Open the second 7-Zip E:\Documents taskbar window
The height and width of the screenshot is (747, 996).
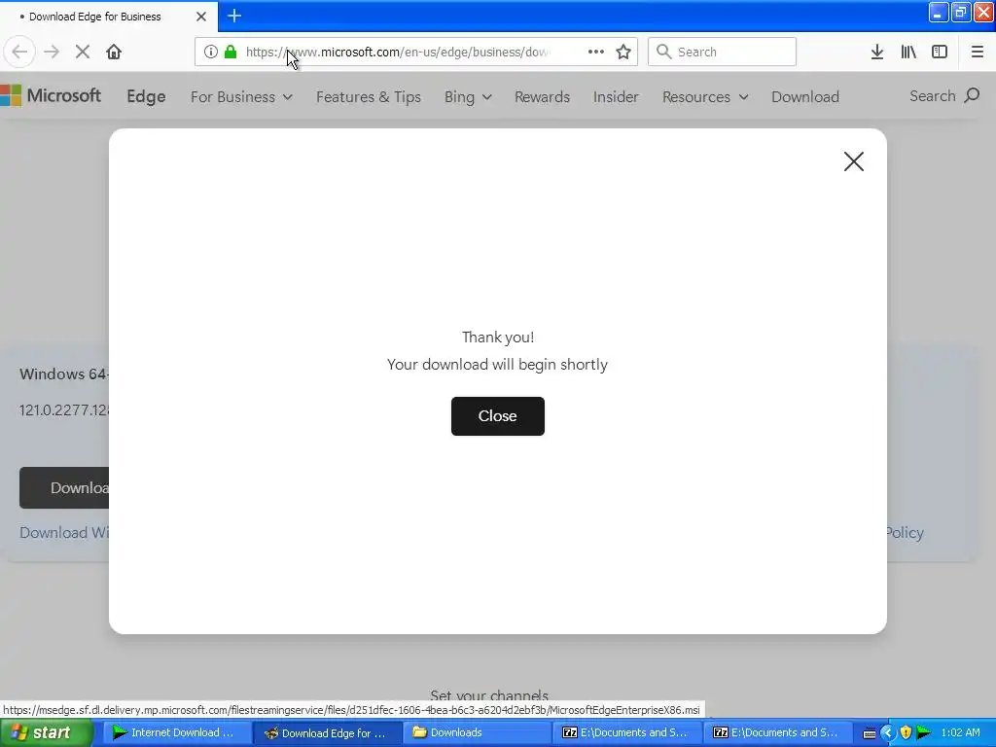click(777, 732)
